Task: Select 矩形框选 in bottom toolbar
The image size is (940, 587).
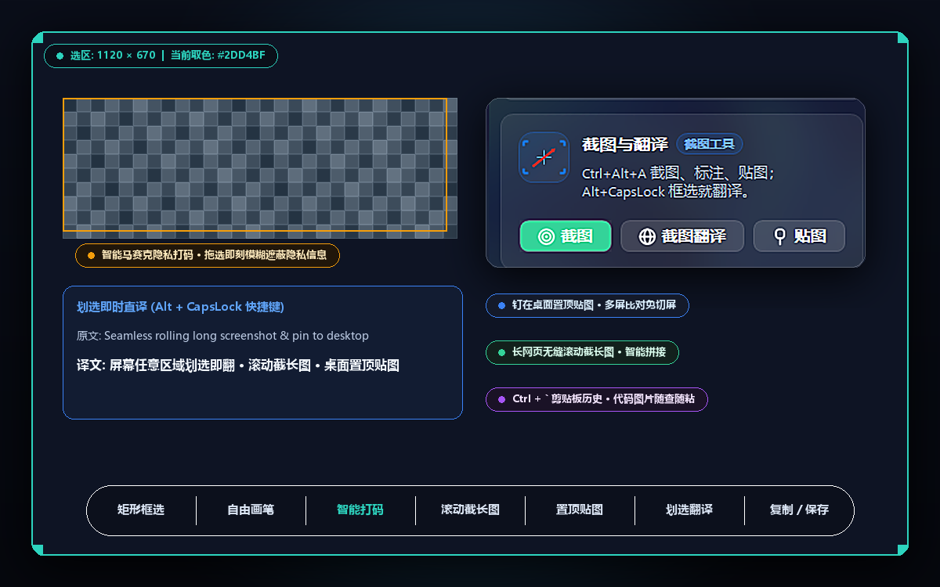Action: tap(141, 510)
